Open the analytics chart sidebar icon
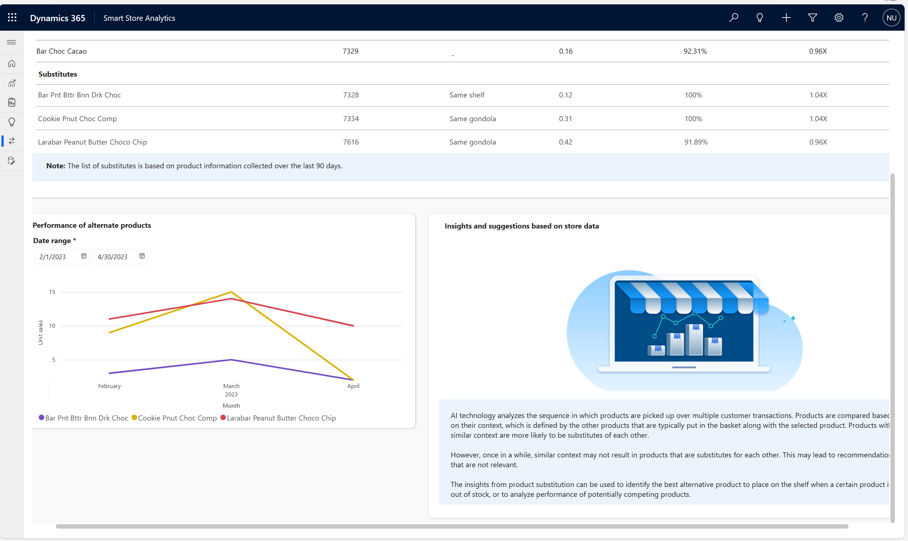 point(12,83)
